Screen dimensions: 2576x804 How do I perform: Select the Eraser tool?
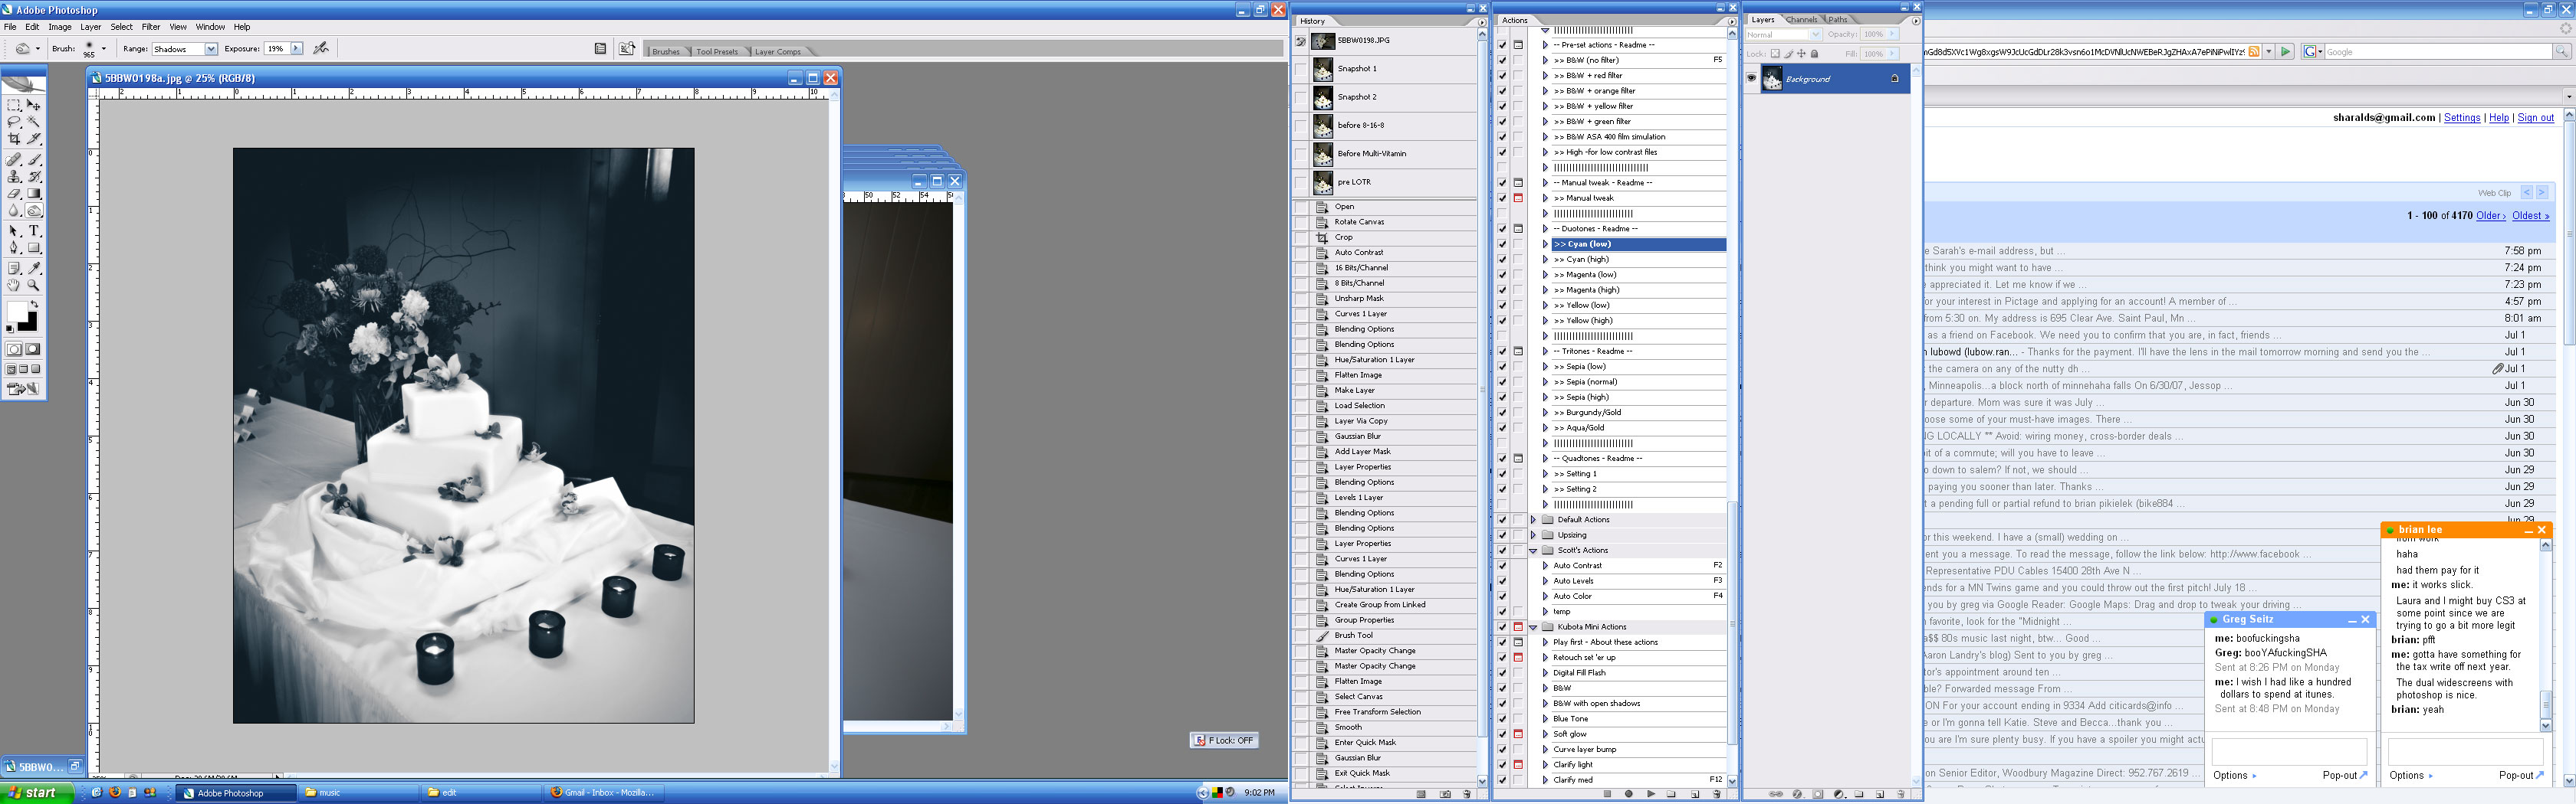pos(14,194)
